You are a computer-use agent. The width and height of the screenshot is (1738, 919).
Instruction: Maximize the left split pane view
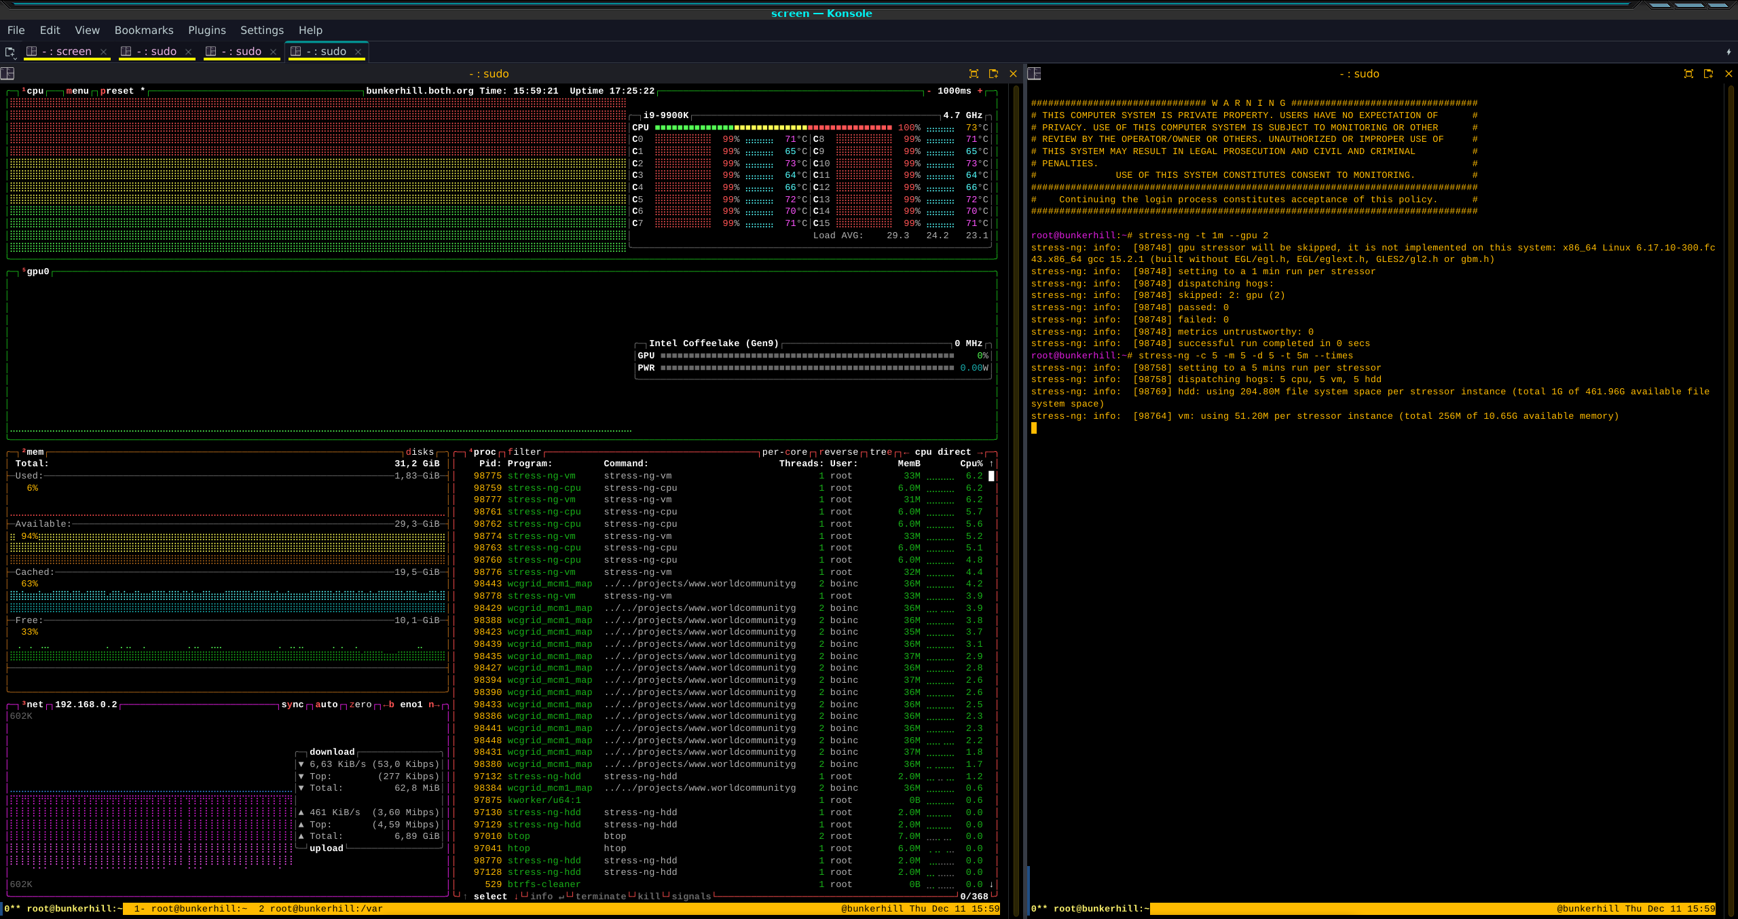click(x=974, y=74)
